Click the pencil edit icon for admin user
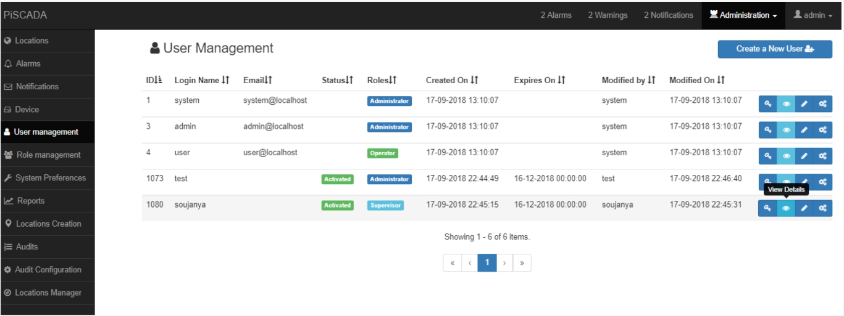844x316 pixels. tap(804, 130)
